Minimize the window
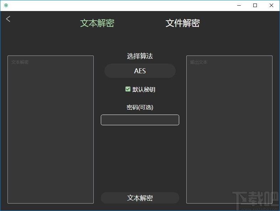280x211 pixels. 239,5
